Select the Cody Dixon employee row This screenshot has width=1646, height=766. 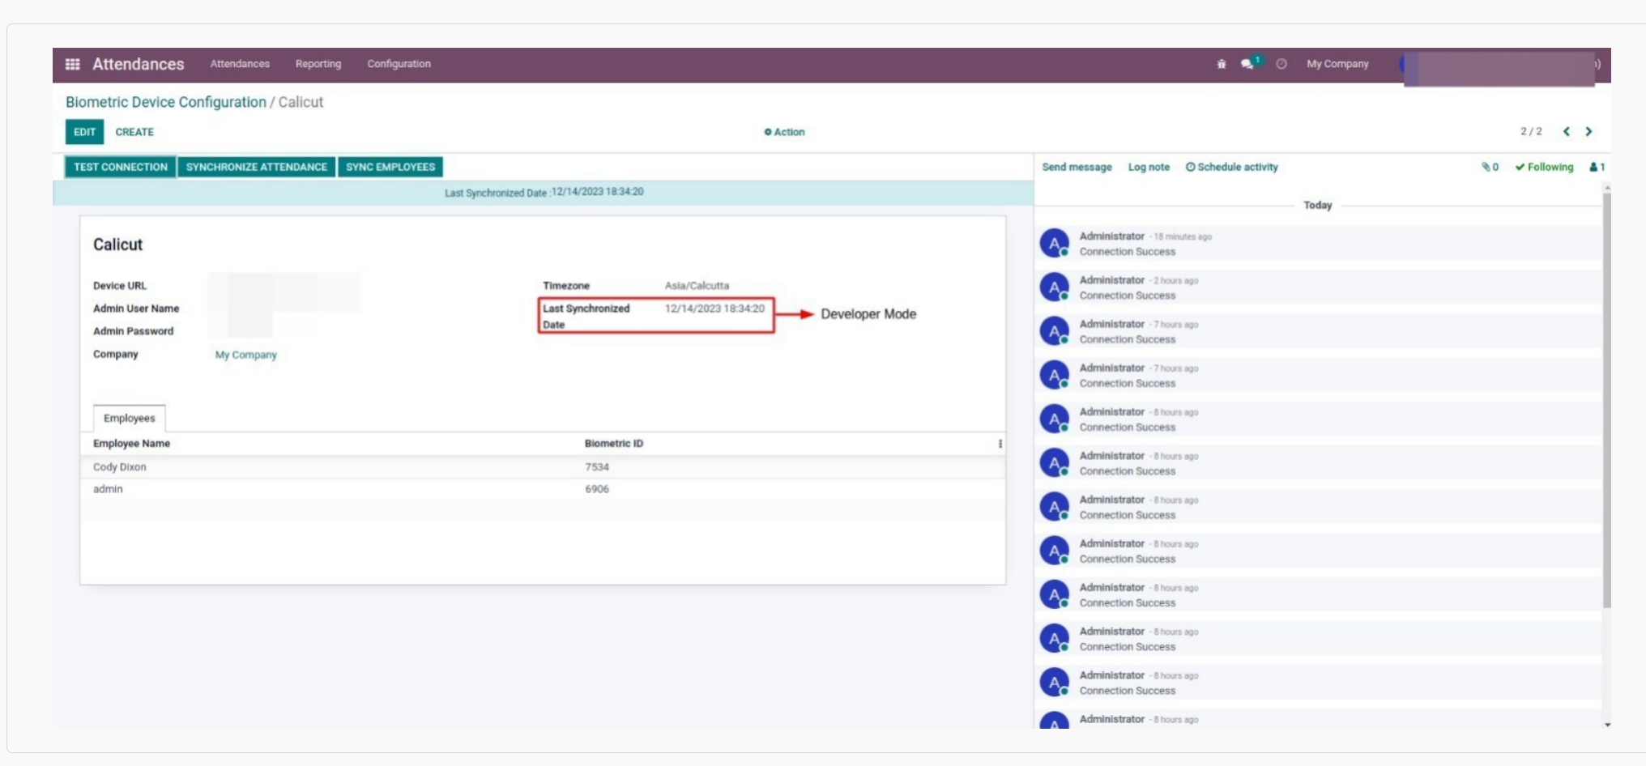(x=543, y=467)
